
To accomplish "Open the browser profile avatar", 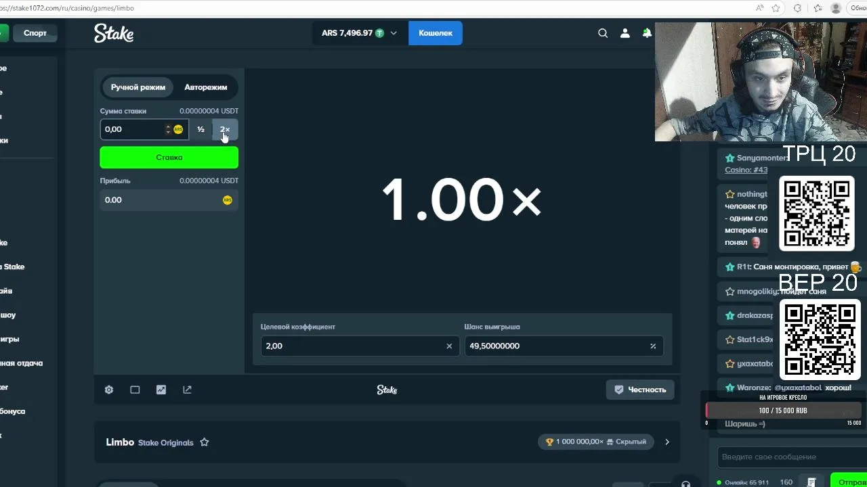I will (836, 8).
